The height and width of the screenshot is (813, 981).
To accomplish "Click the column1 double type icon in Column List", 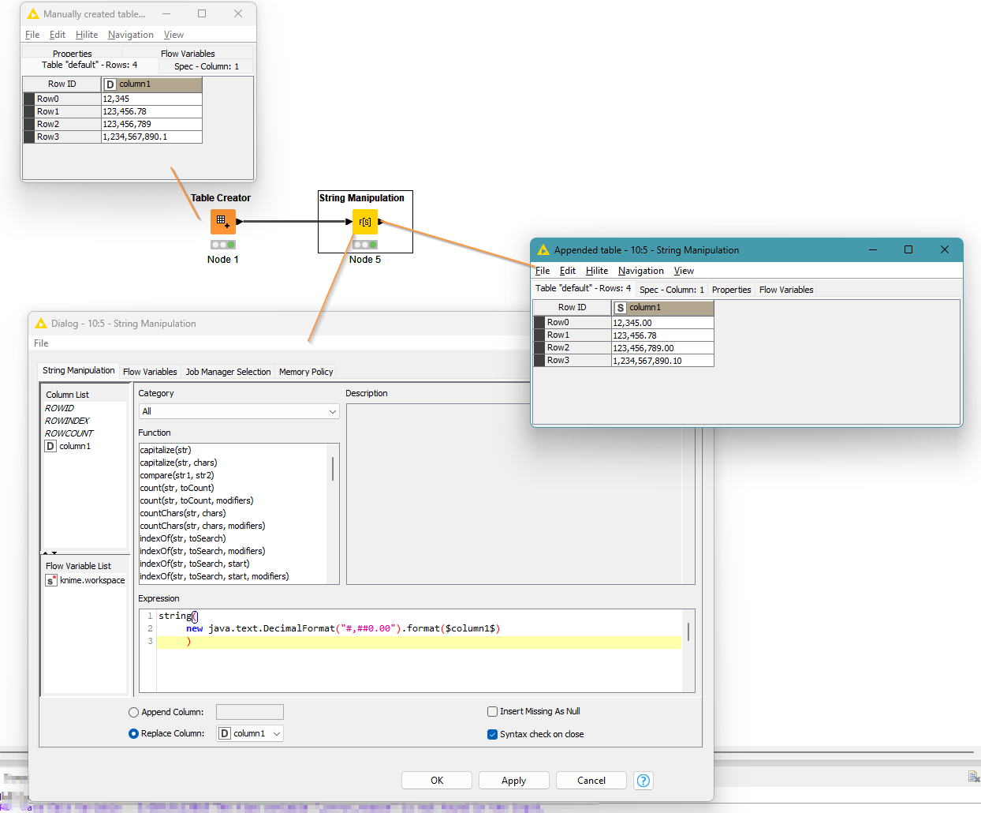I will coord(50,446).
